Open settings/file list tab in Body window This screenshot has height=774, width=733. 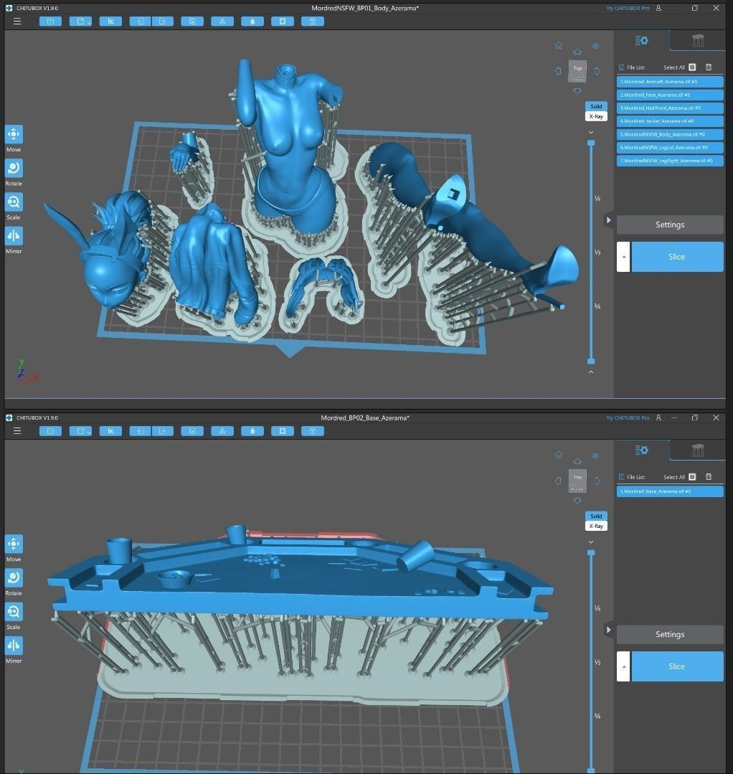(642, 40)
